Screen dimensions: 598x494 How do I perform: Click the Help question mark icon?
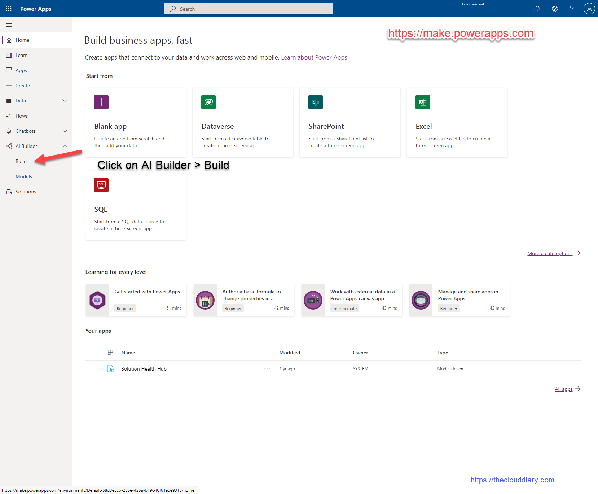pyautogui.click(x=572, y=9)
